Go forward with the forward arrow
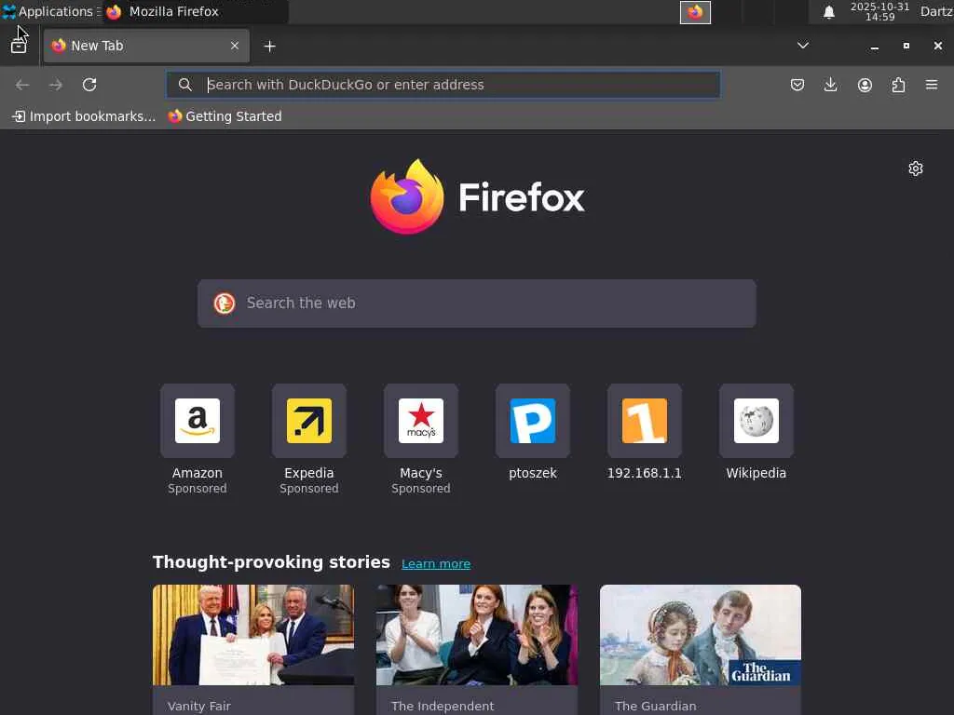Image resolution: width=954 pixels, height=715 pixels. pos(55,85)
